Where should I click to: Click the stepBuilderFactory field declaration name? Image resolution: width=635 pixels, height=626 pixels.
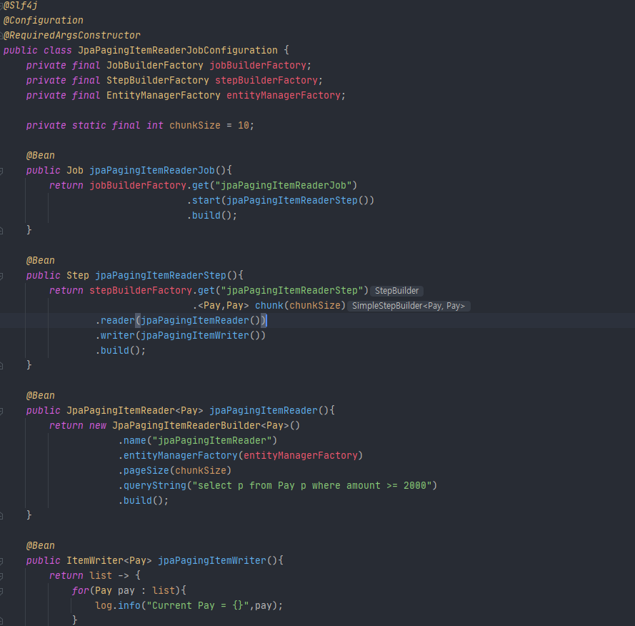266,80
